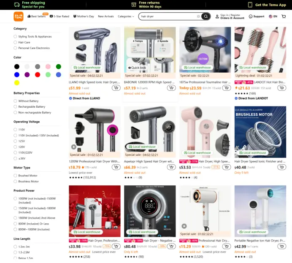292x263 pixels.
Task: Select Rechargeable Battery filter option
Action: pyautogui.click(x=30, y=107)
